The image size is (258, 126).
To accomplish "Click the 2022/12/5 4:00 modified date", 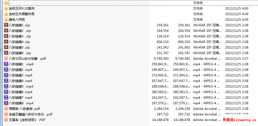I will 237,8.
